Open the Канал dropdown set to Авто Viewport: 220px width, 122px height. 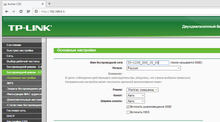point(135,95)
